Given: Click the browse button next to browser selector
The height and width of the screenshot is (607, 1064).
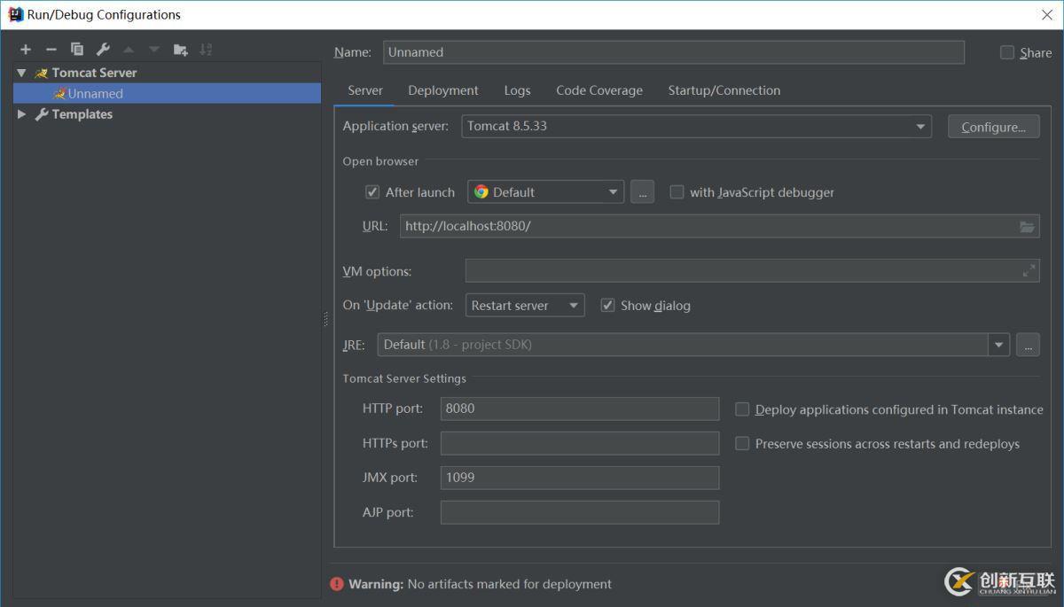Looking at the screenshot, I should [x=642, y=192].
